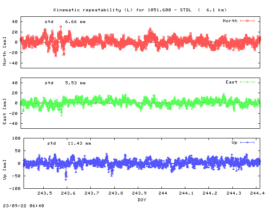
Task: Click the x-axis tick label 244.2
Action: 210,193
